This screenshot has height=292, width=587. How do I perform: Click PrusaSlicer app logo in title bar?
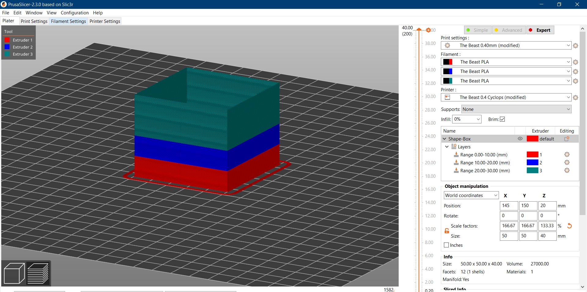click(4, 4)
